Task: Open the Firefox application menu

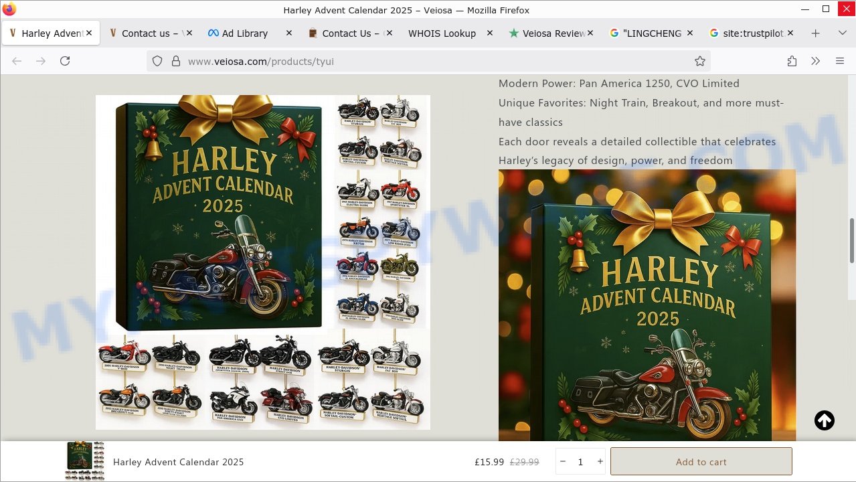Action: coord(839,61)
